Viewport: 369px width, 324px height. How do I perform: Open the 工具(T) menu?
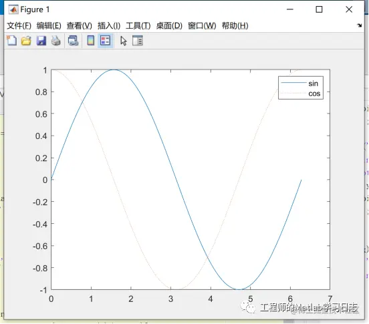point(138,25)
